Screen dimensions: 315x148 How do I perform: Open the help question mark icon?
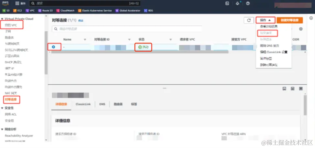(248, 4)
